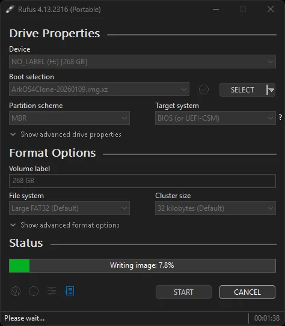Open the Boot selection dropdown
The width and height of the screenshot is (285, 326).
[99, 89]
